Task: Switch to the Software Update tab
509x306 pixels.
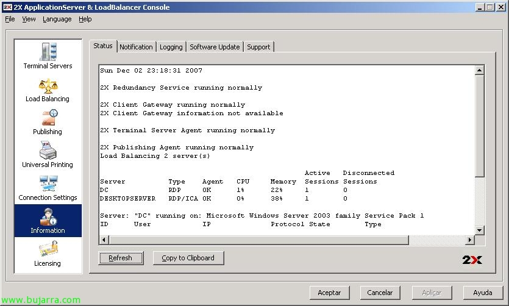Action: 215,47
